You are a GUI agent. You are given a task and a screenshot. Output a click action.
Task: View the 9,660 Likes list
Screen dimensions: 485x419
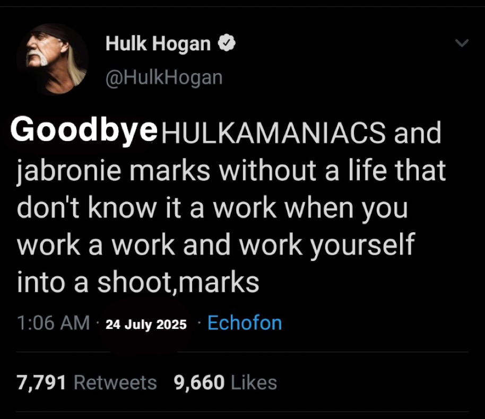tap(225, 382)
